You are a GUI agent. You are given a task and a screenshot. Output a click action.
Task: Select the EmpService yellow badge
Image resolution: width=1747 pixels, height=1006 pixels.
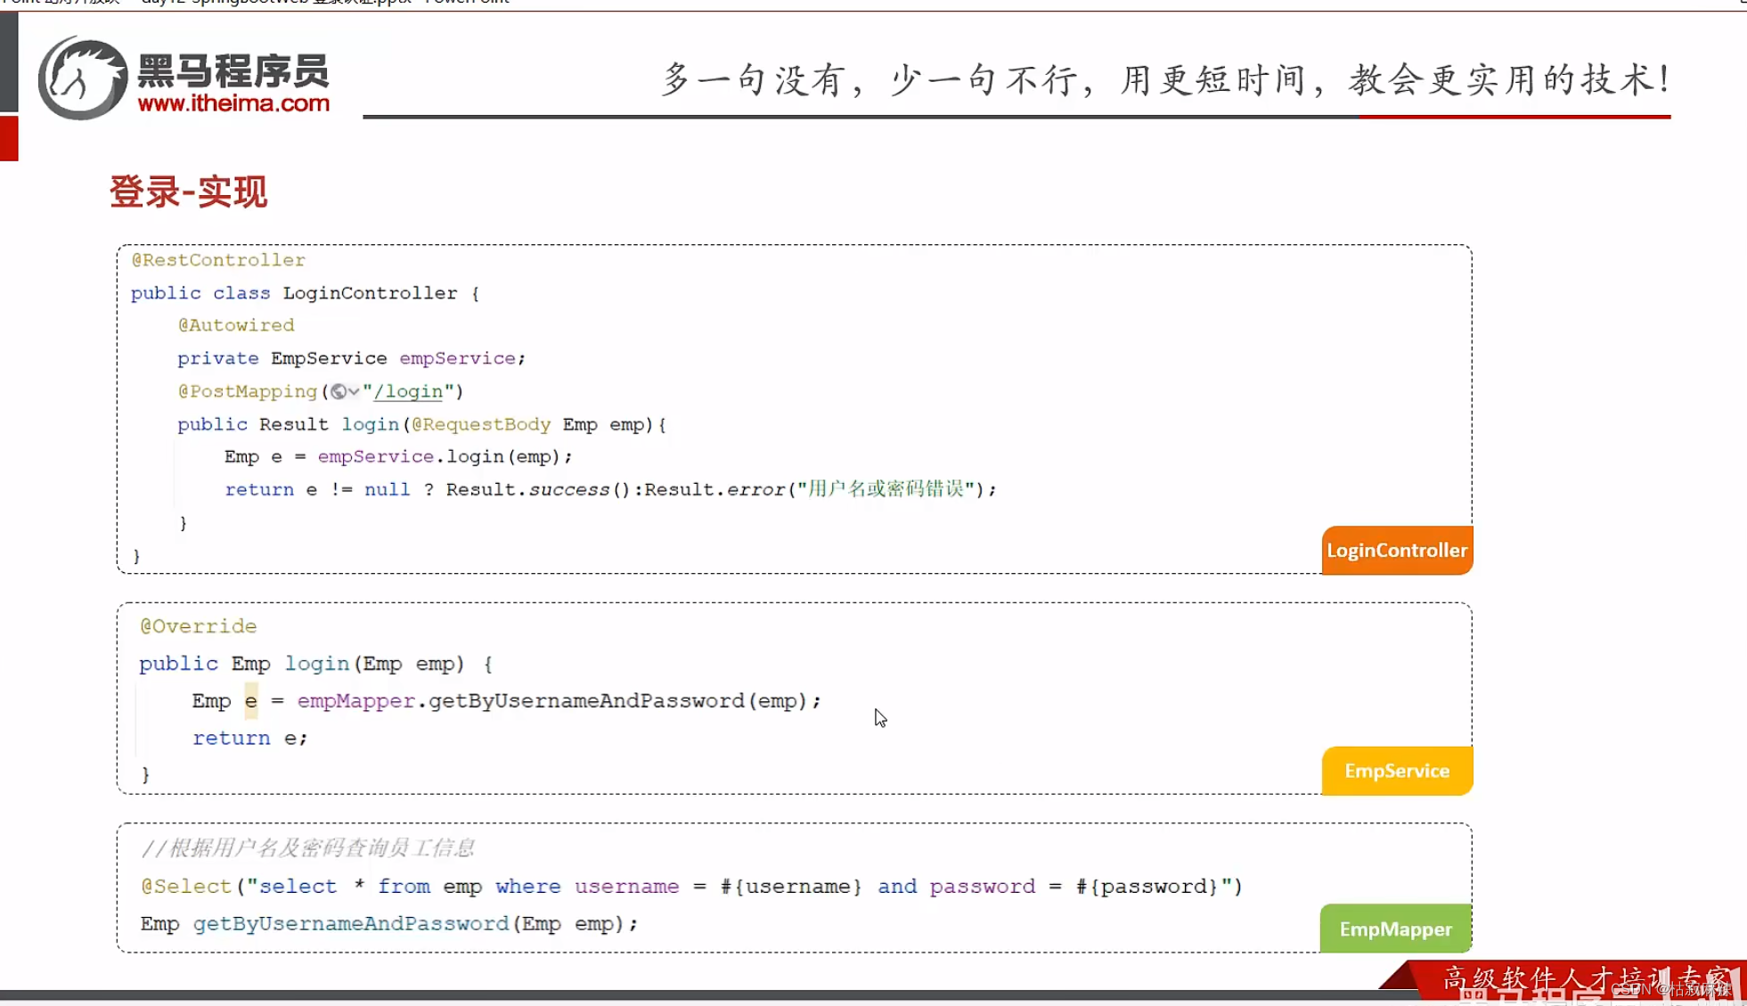(x=1395, y=770)
